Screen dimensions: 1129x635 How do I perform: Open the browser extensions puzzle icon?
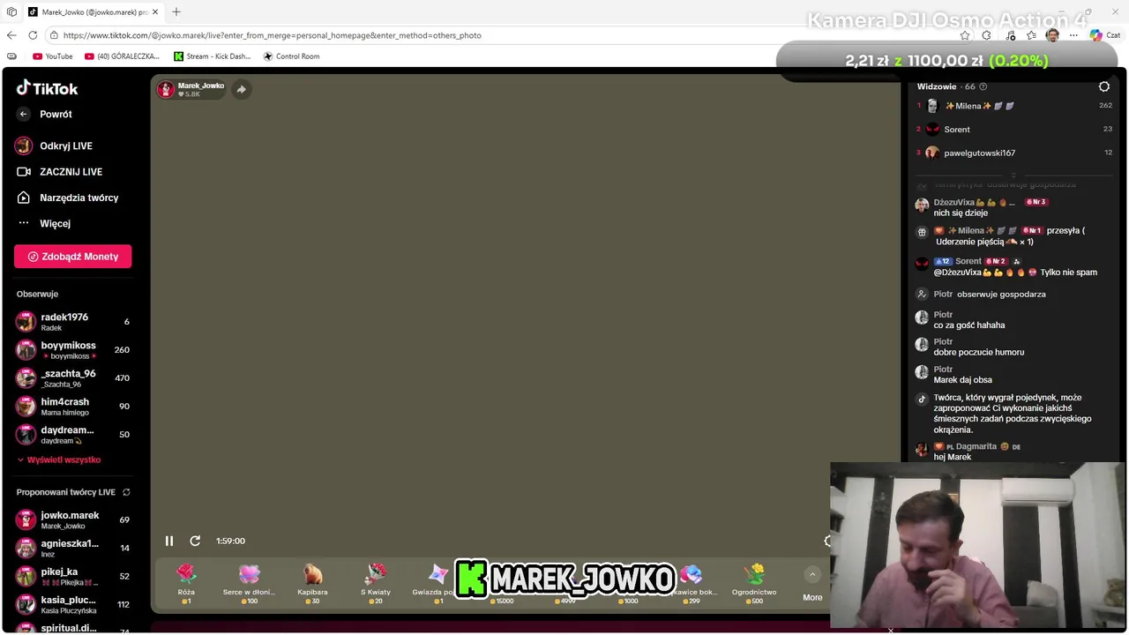[986, 35]
